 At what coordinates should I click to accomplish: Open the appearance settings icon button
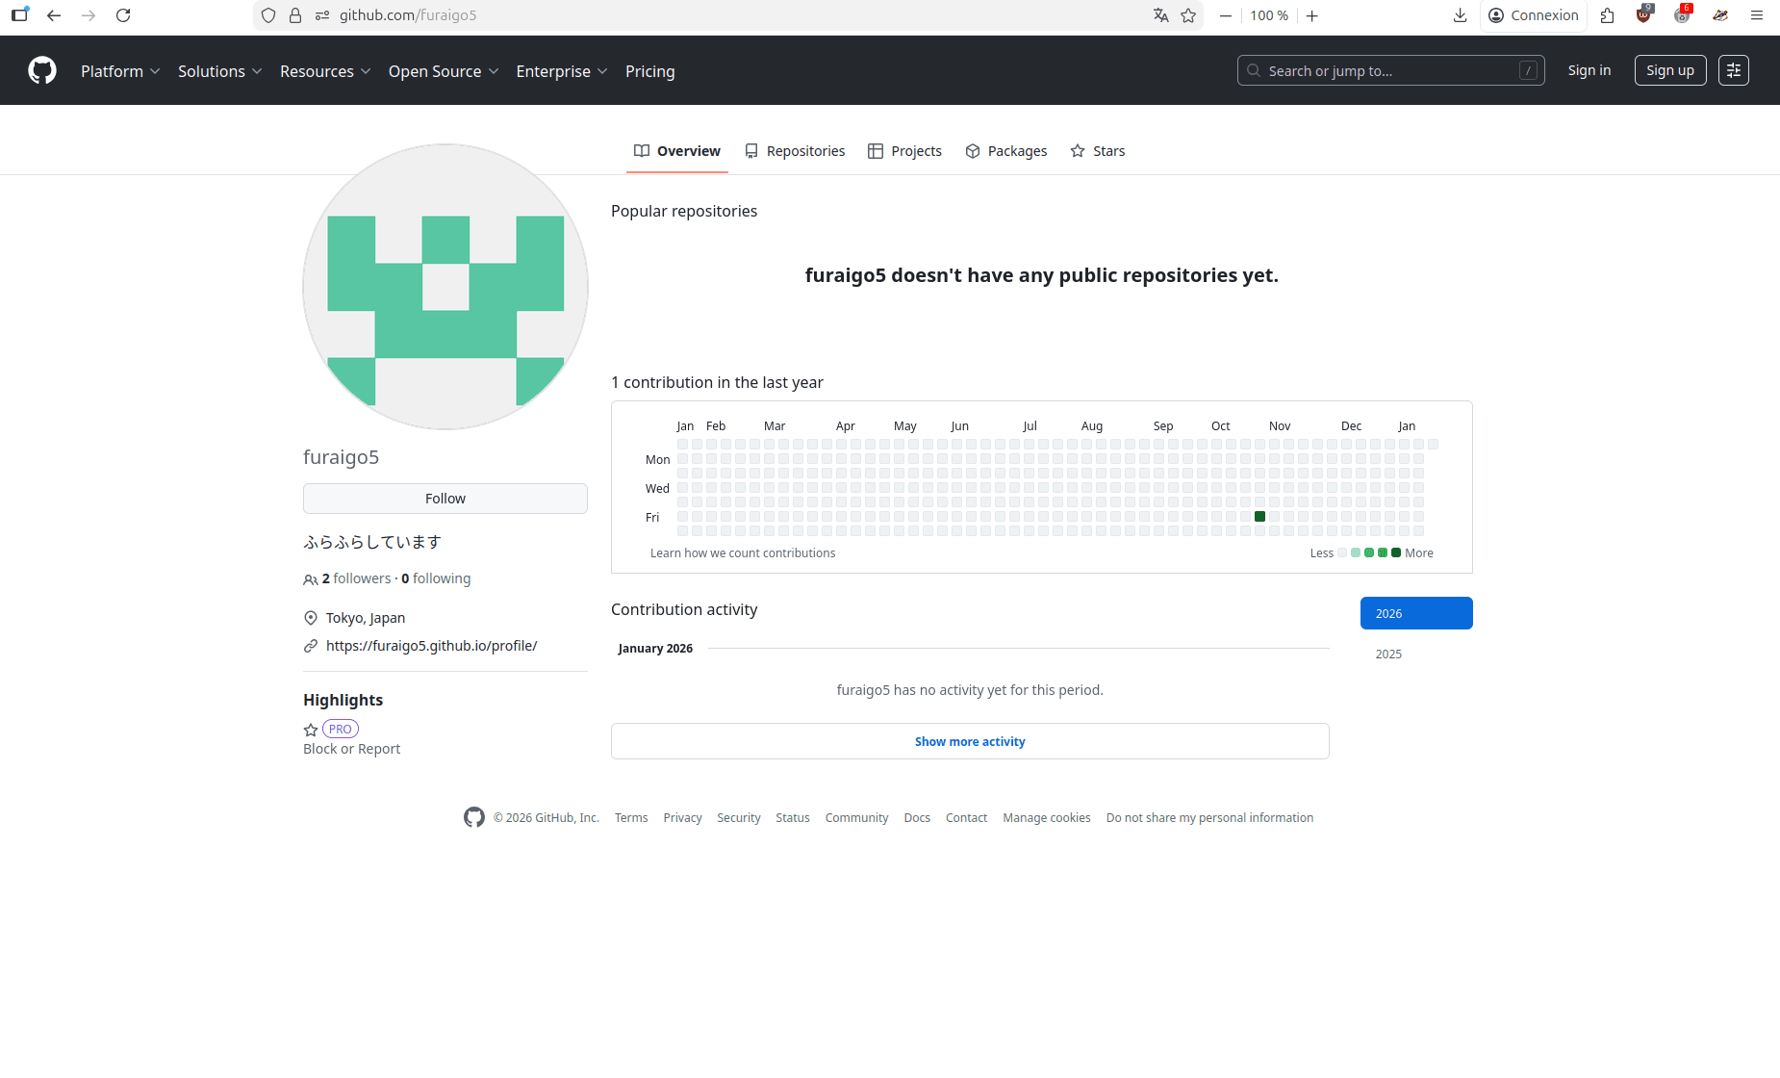1733,70
